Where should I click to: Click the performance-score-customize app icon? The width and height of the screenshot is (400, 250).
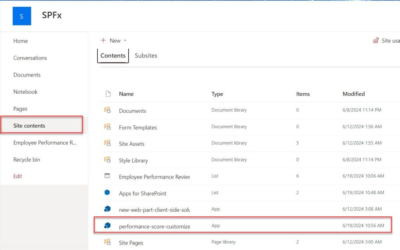[107, 225]
